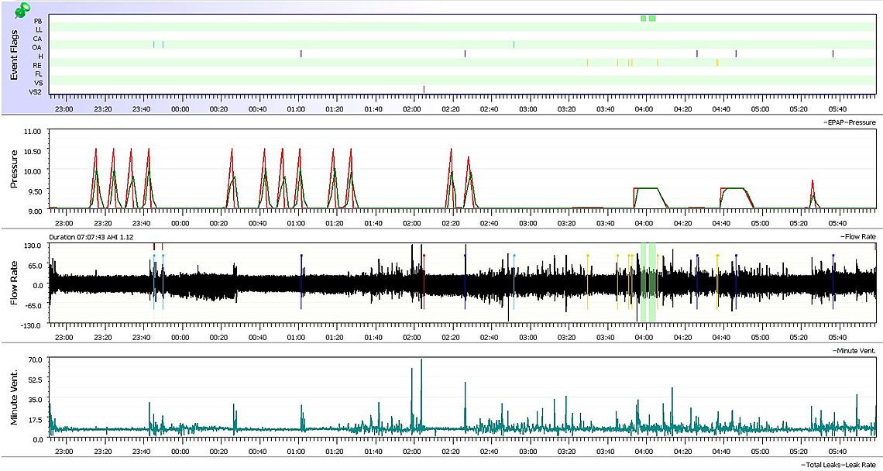Select the VS2 event flag row label
This screenshot has width=883, height=471.
(36, 92)
